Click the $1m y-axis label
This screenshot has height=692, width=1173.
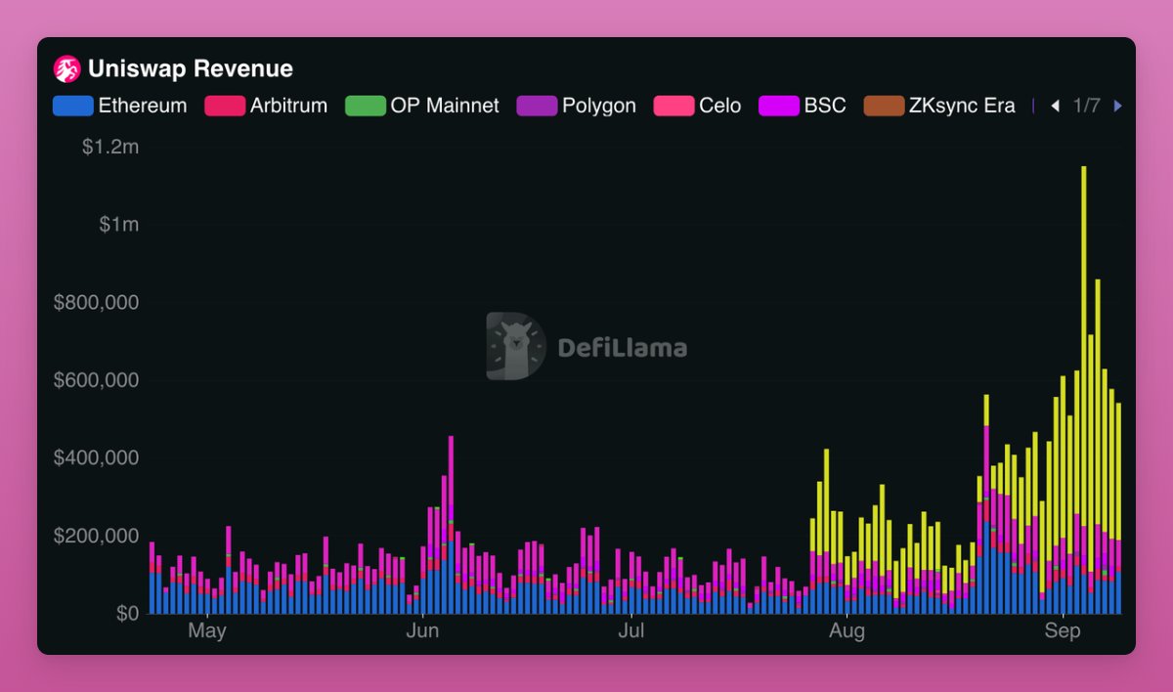pos(119,225)
